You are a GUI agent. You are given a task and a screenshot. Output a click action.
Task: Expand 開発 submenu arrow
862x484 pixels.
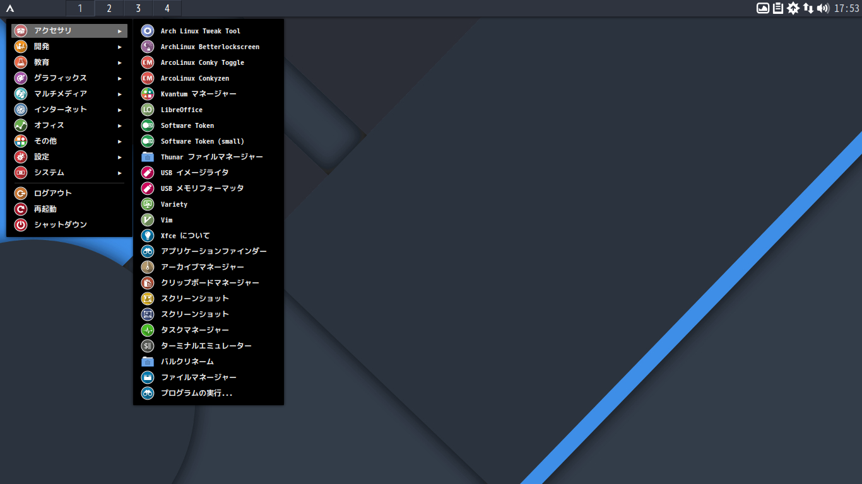coord(120,47)
